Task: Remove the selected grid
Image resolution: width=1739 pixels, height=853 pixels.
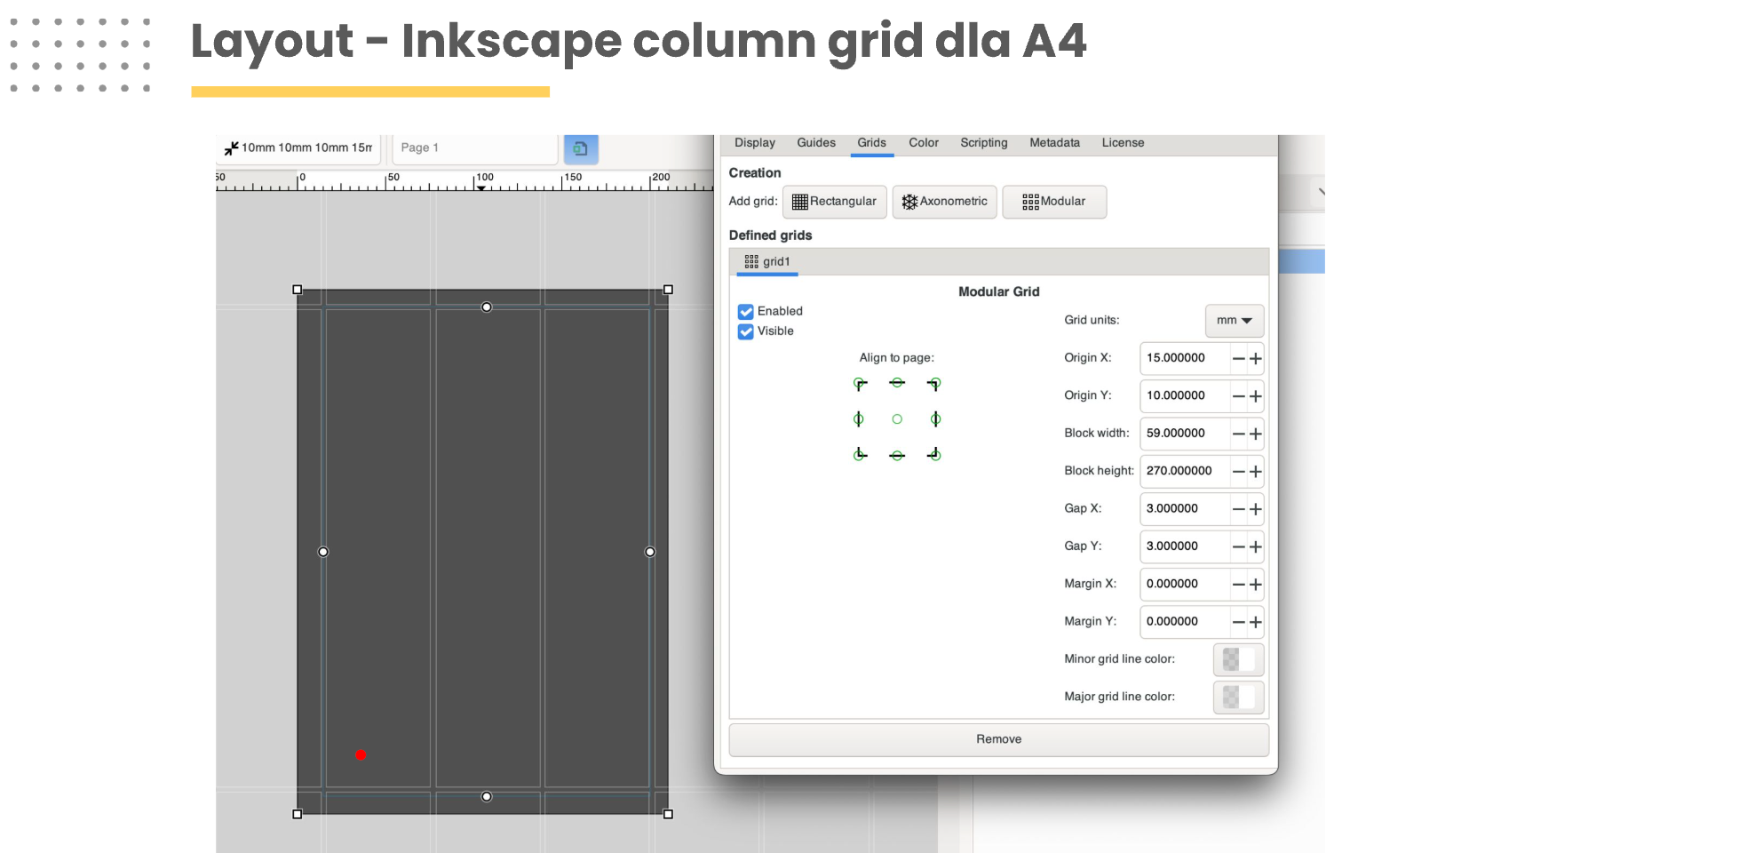Action: pos(998,739)
